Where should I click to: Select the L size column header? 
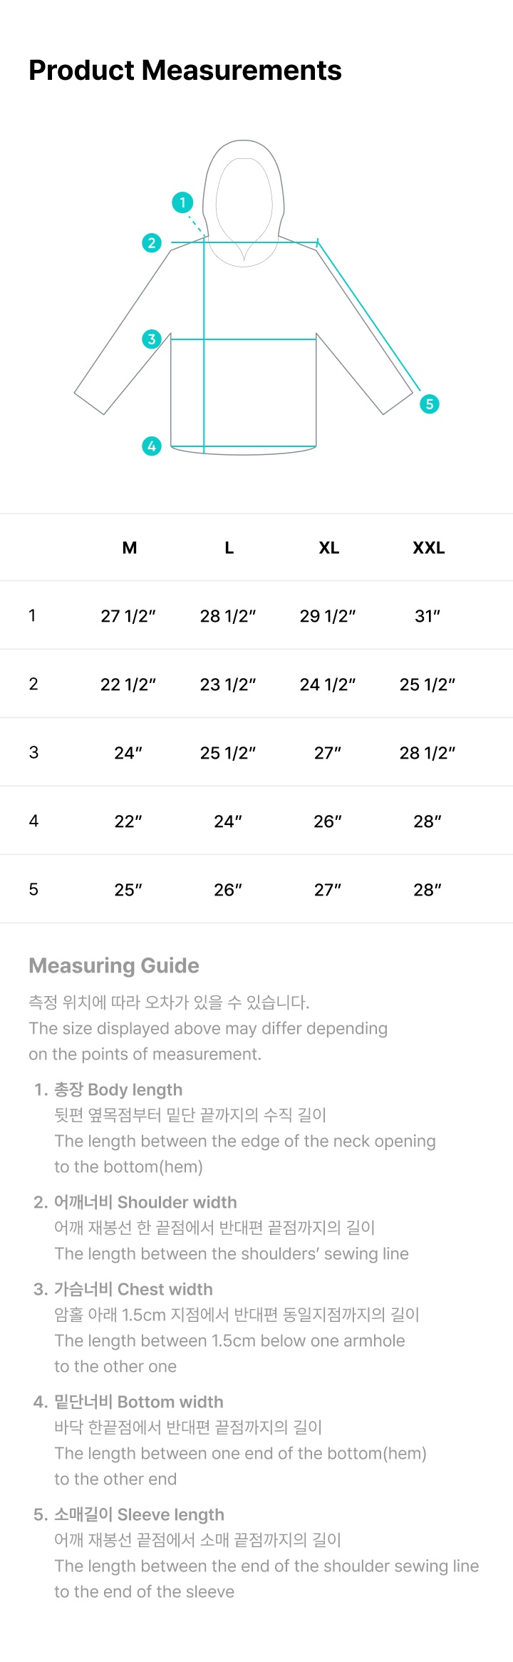click(x=229, y=548)
